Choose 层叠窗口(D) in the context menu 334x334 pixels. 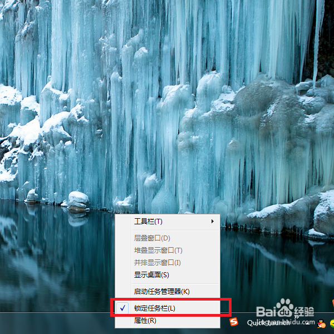click(167, 238)
